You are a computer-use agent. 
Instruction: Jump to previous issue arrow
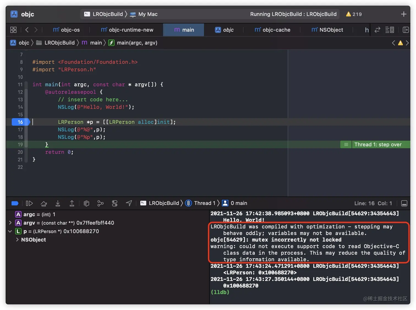click(x=393, y=43)
